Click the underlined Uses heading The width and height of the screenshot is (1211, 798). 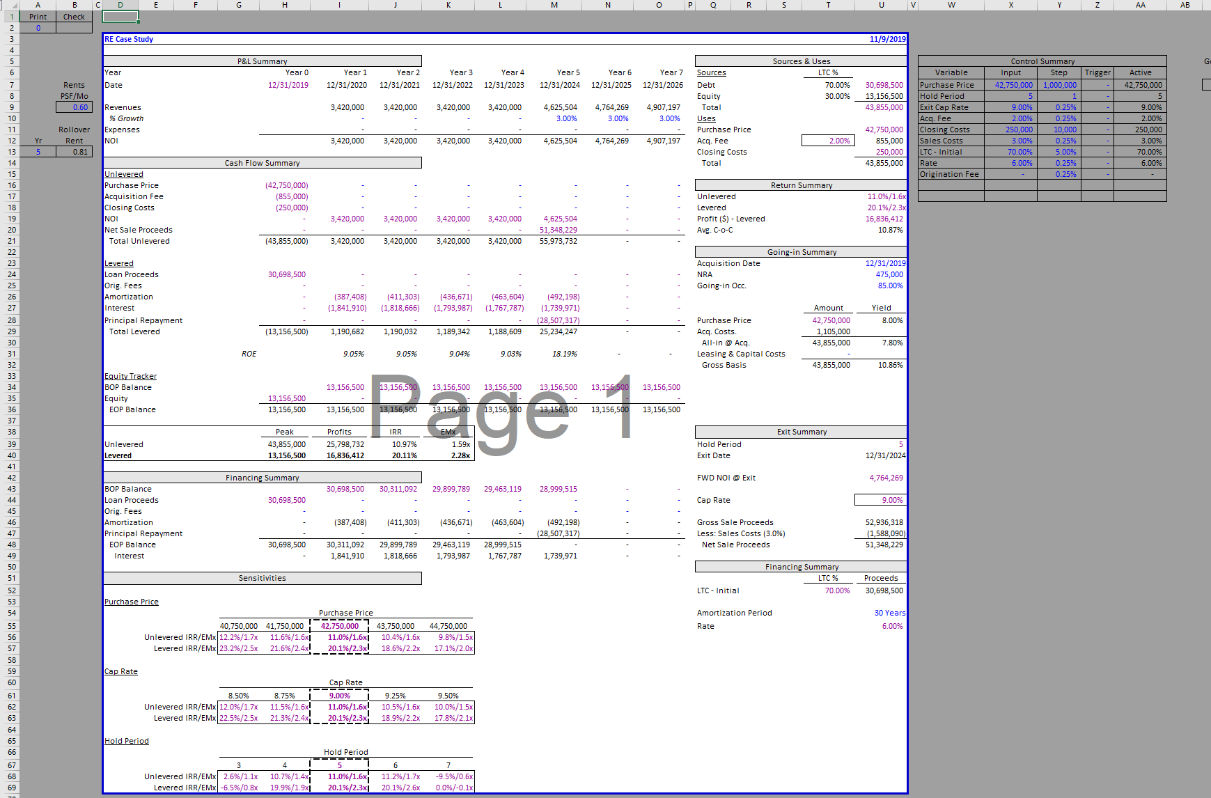point(706,118)
